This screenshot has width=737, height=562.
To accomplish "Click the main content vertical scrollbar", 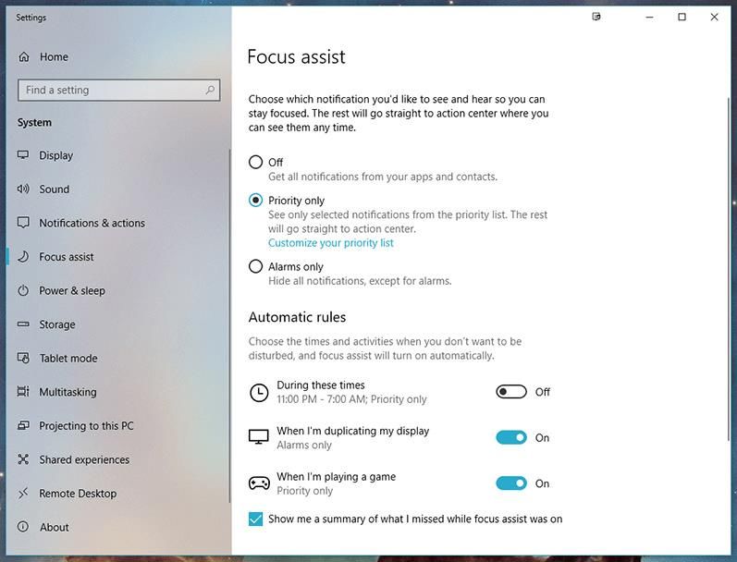I will pyautogui.click(x=728, y=268).
